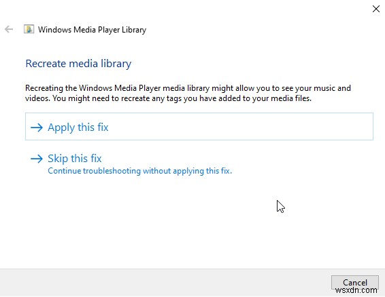
Task: Click the paragraph starting "Recreating the Windows Media Player"
Action: (188, 93)
